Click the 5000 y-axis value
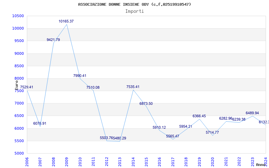Viewport: 269px width, 168px height. (19, 154)
